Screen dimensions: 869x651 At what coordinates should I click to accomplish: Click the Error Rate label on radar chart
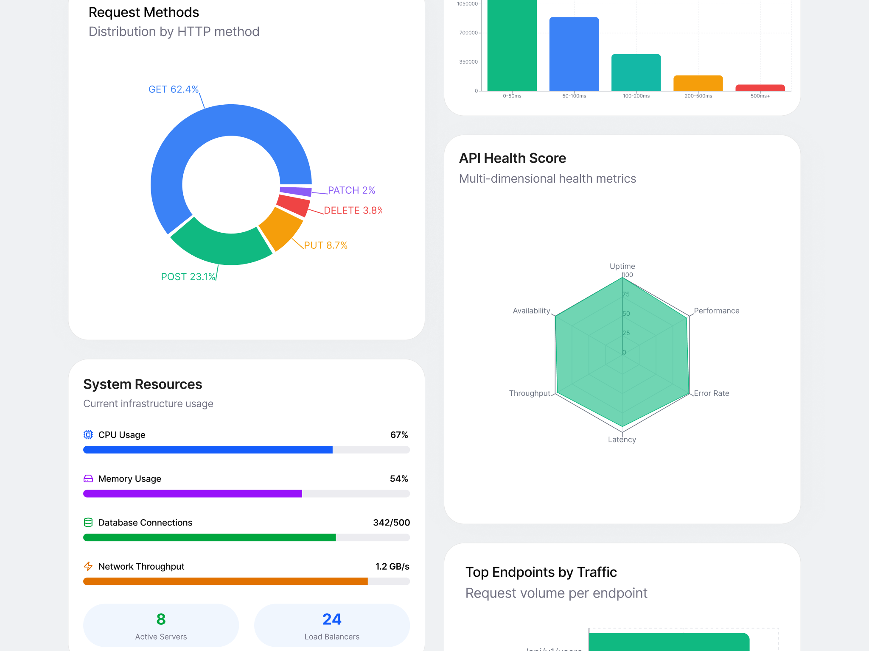711,393
